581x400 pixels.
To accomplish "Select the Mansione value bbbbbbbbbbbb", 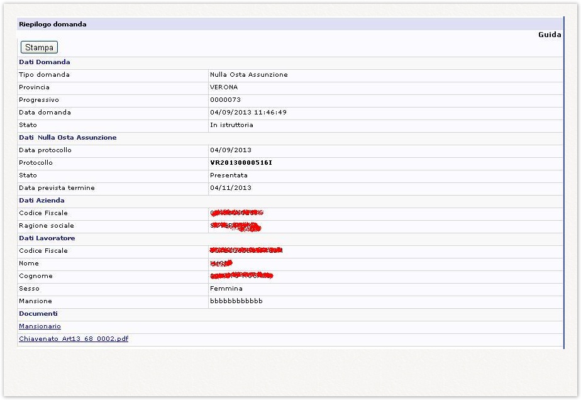I will point(236,301).
